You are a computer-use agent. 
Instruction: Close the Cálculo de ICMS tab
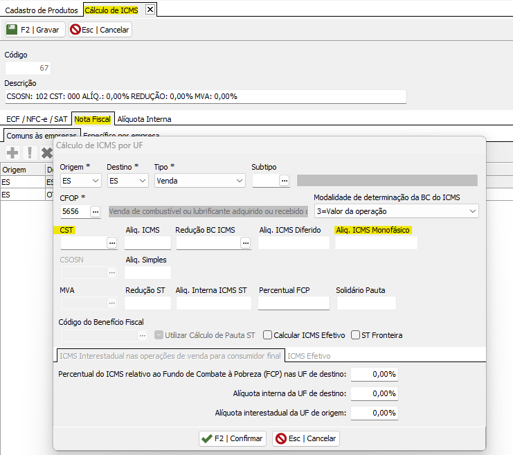(x=150, y=9)
